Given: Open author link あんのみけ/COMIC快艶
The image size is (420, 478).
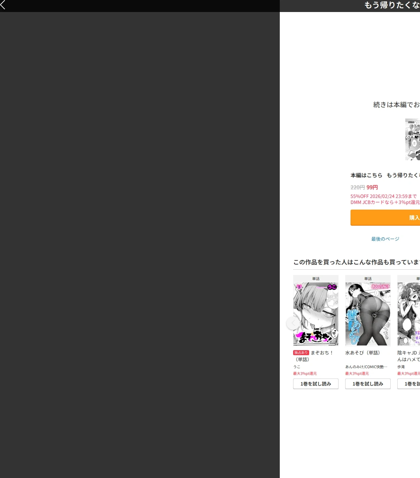Looking at the screenshot, I should [366, 367].
